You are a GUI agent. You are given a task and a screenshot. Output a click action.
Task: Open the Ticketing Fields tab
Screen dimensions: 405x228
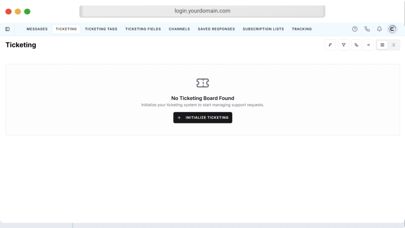coord(143,29)
